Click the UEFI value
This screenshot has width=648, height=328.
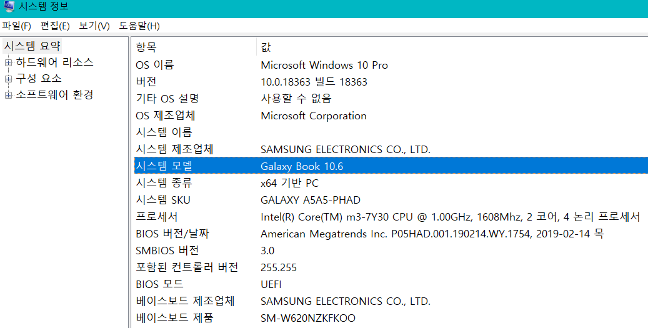click(x=271, y=284)
